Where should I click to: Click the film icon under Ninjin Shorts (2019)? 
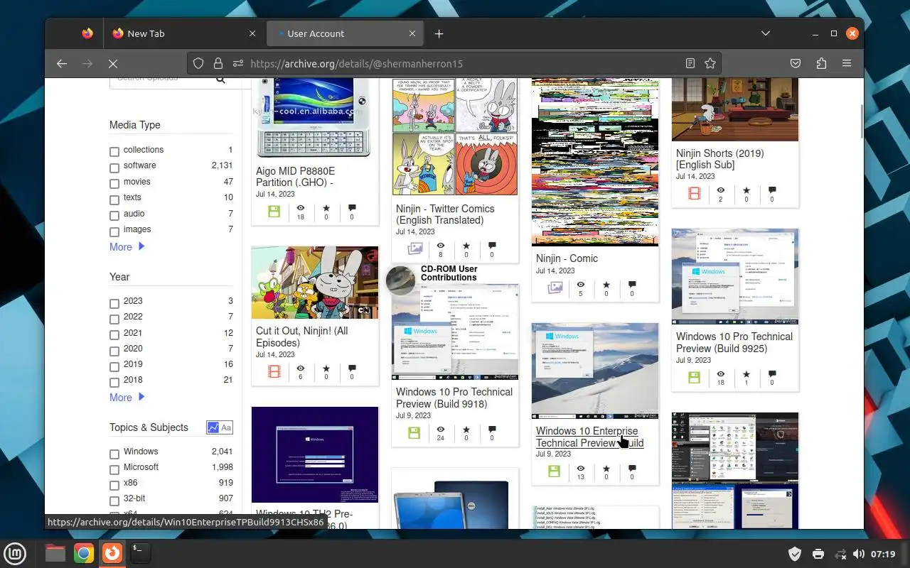pos(695,193)
